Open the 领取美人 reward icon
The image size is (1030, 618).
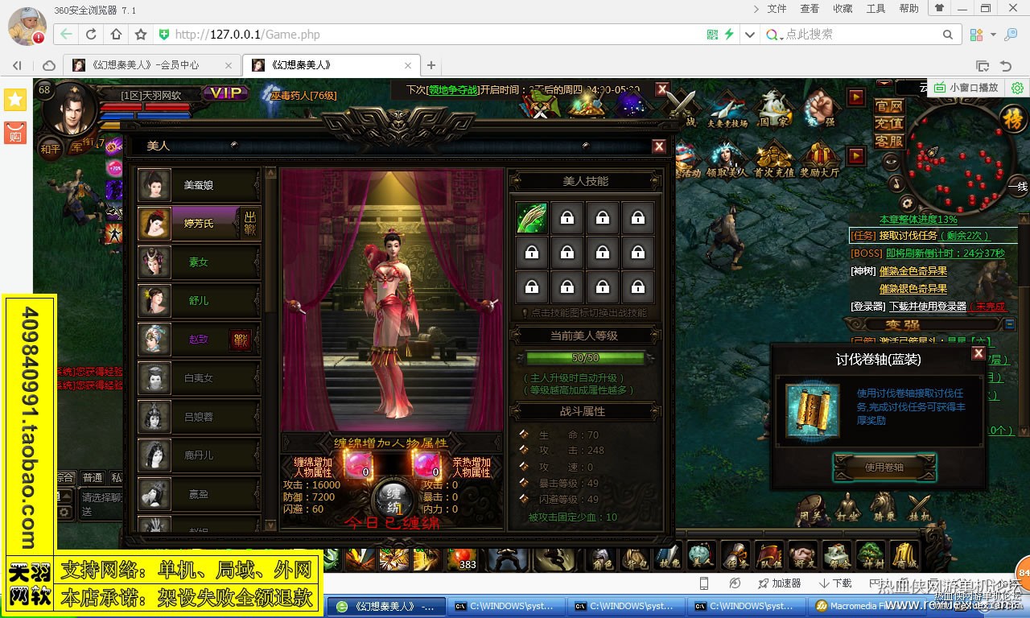point(727,159)
